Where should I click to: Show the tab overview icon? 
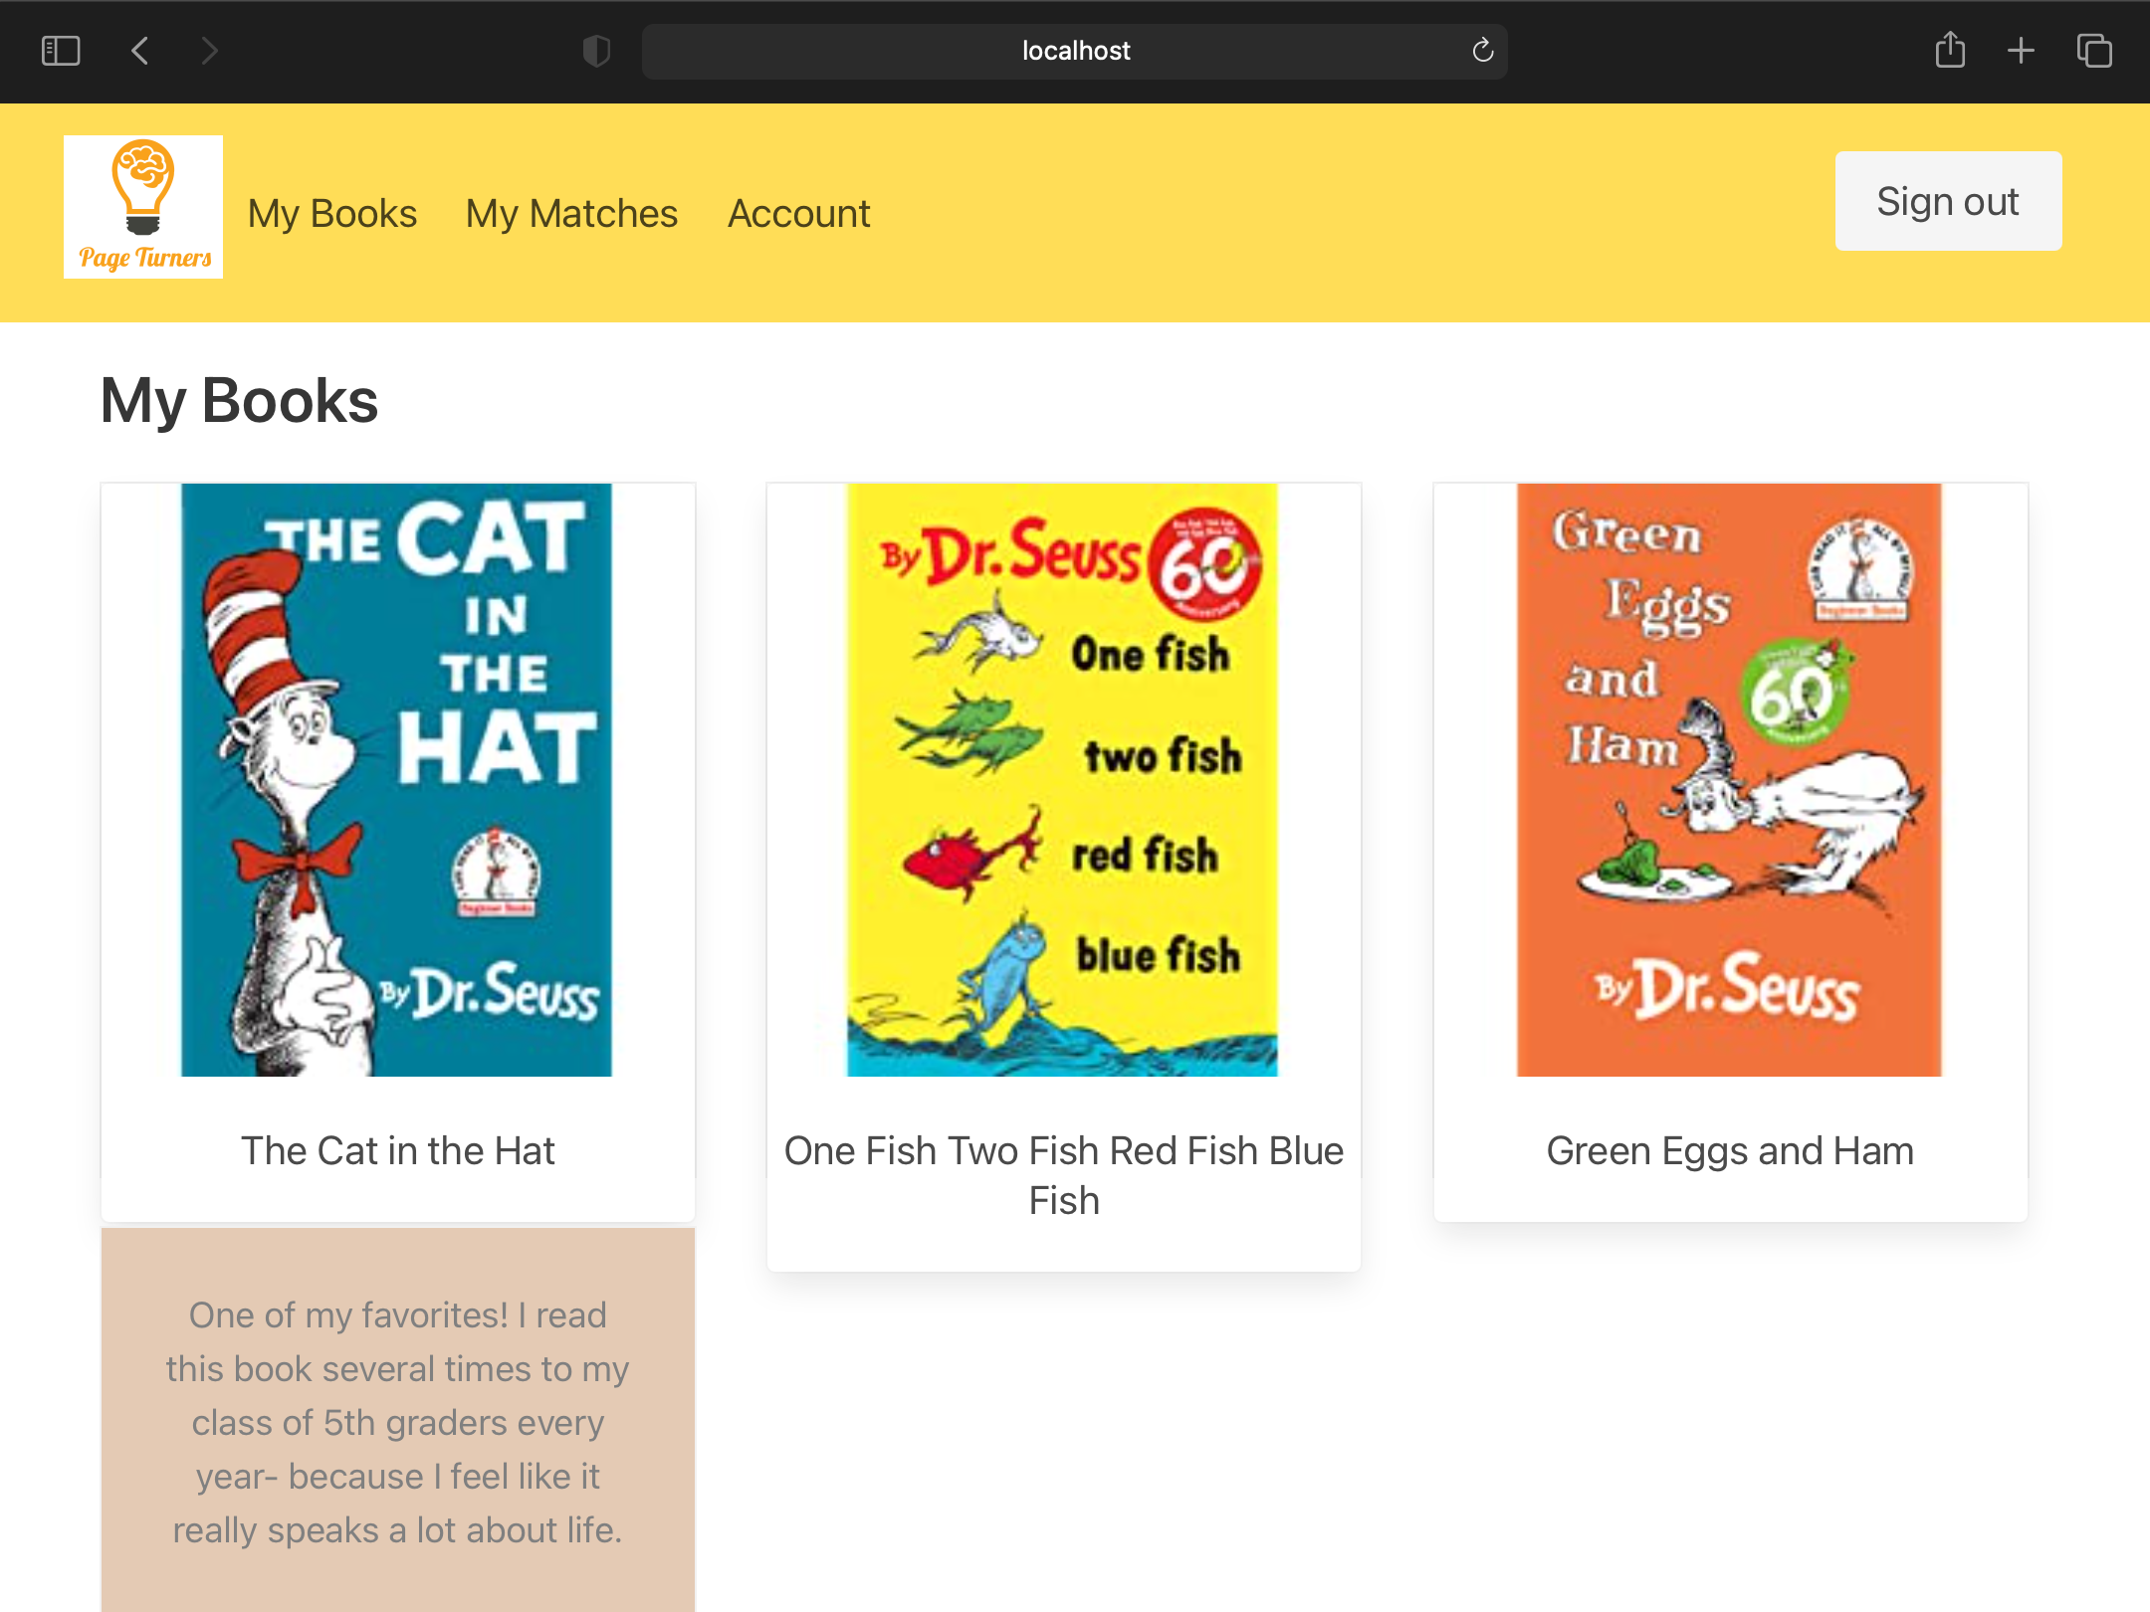click(x=2094, y=51)
